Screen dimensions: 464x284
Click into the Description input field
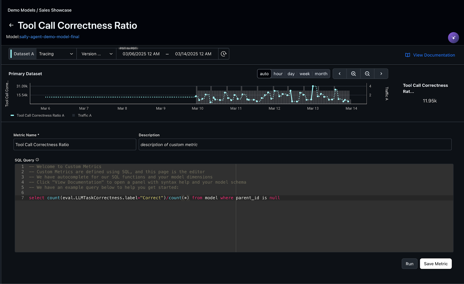[x=295, y=144]
